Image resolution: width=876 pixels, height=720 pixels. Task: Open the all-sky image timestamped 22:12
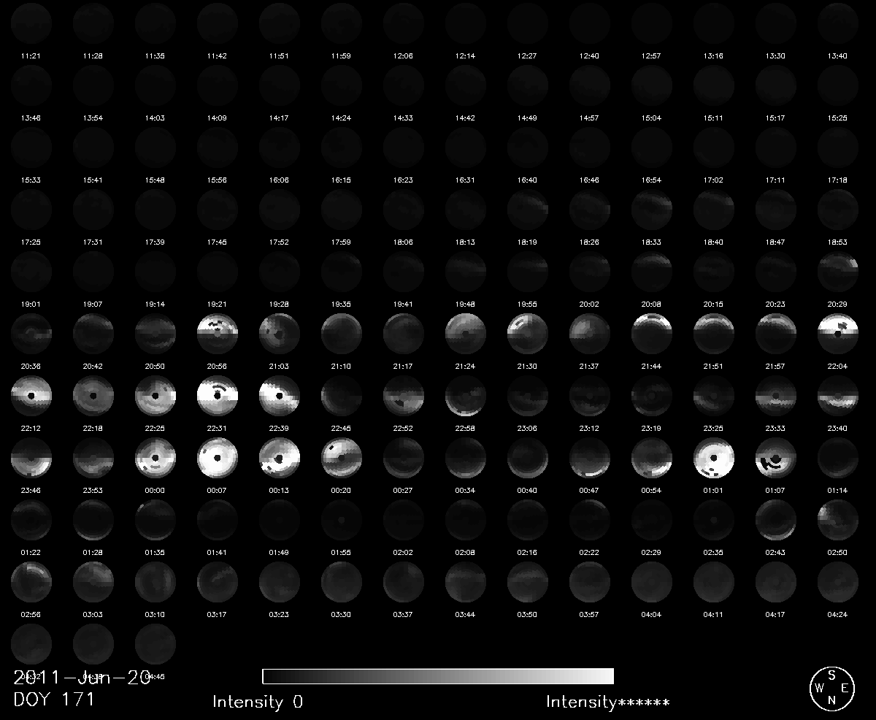tap(31, 395)
